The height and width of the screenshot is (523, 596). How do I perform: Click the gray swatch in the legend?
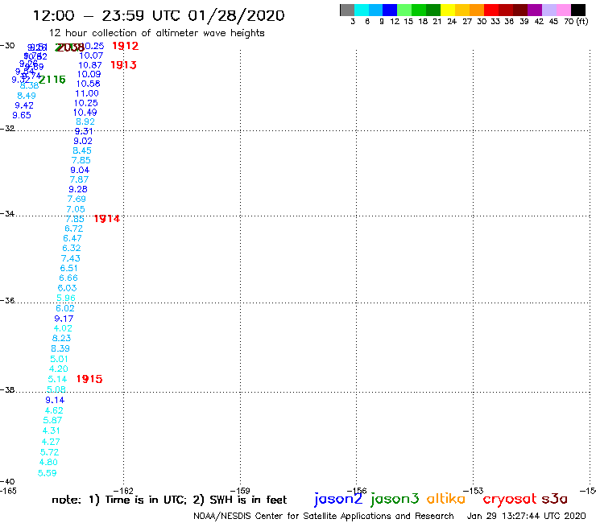pos(347,10)
